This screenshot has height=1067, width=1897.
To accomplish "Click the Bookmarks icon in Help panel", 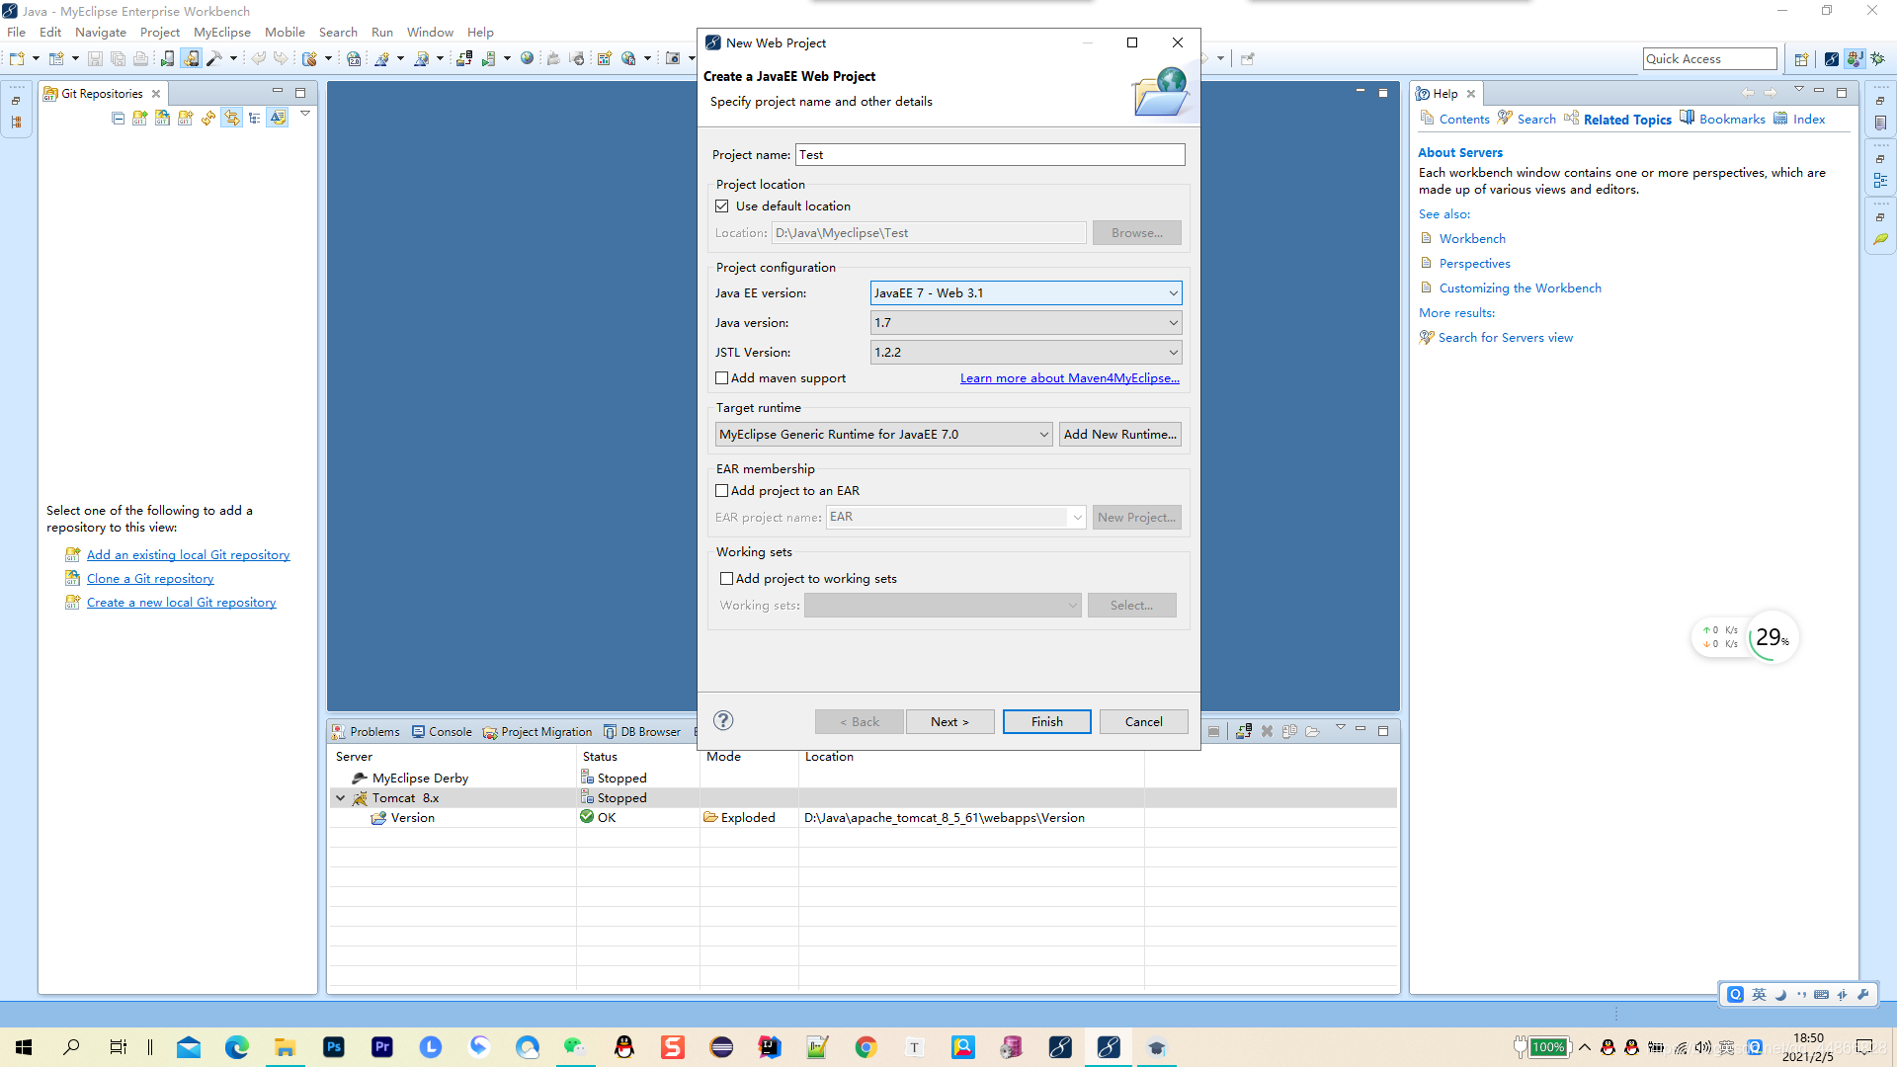I will tap(1690, 119).
